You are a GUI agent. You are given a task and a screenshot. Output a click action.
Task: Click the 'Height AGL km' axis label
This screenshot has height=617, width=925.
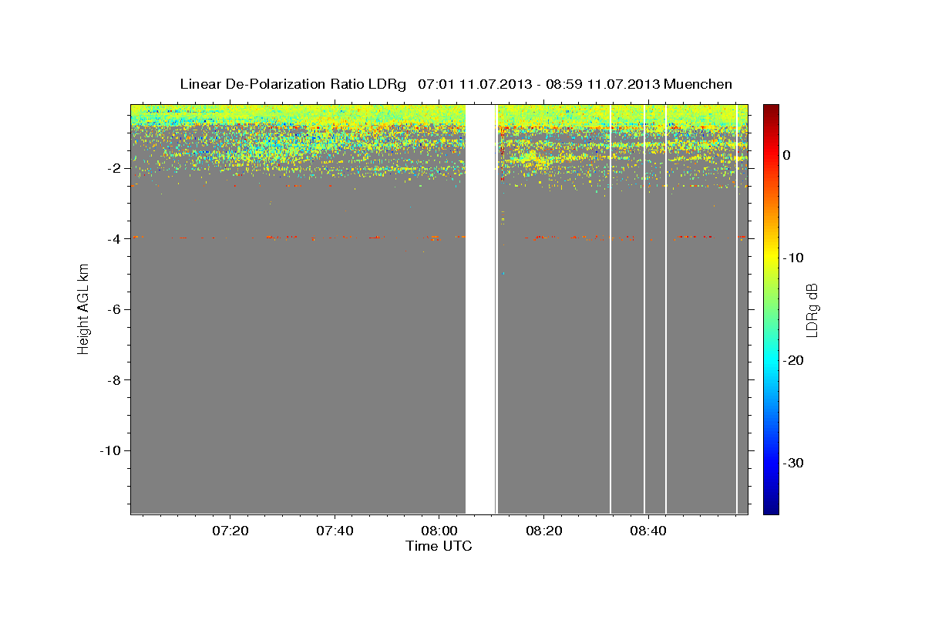83,308
